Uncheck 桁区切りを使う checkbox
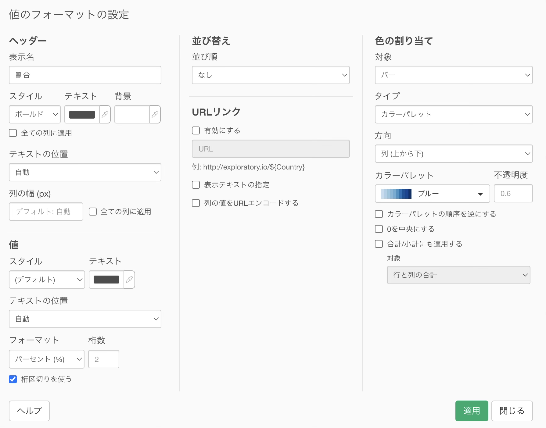Viewport: 546px width, 428px height. pos(13,379)
